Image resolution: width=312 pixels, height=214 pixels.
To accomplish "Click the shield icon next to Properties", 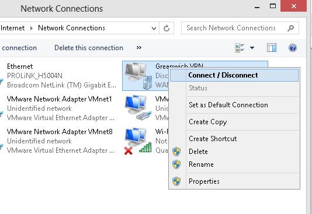I will pyautogui.click(x=176, y=181).
